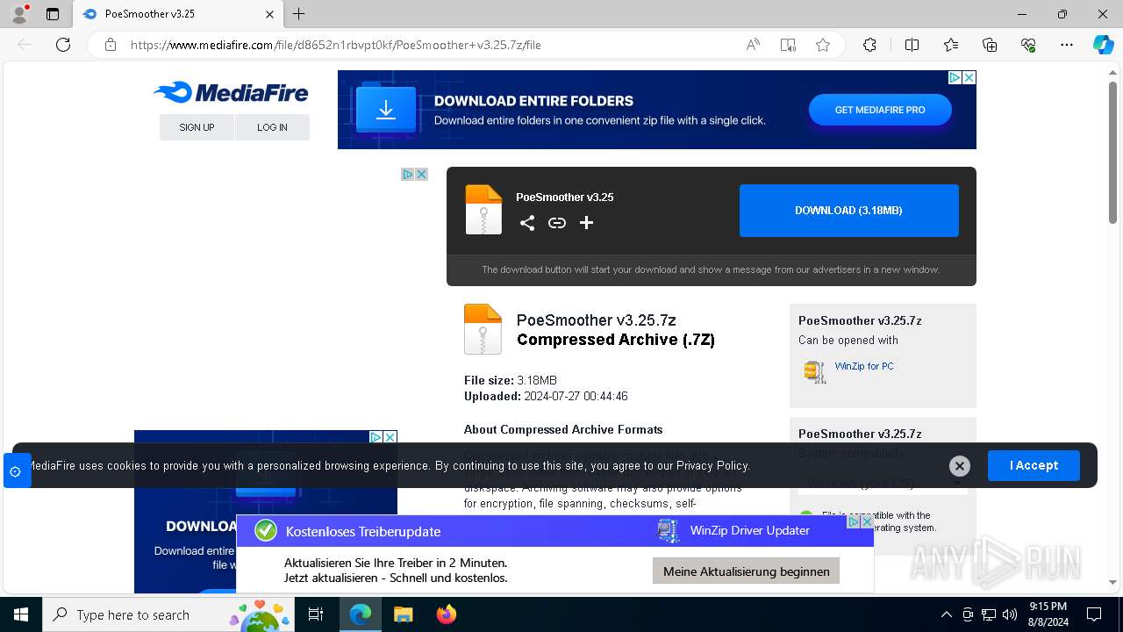1123x632 pixels.
Task: Close the WinZip Driver Updater ad
Action: pos(867,521)
